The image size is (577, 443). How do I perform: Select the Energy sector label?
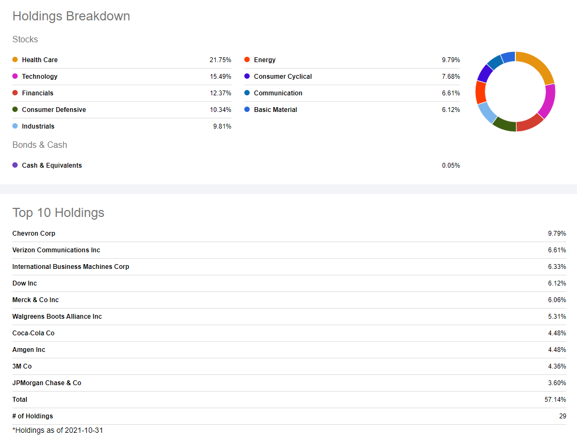[265, 60]
